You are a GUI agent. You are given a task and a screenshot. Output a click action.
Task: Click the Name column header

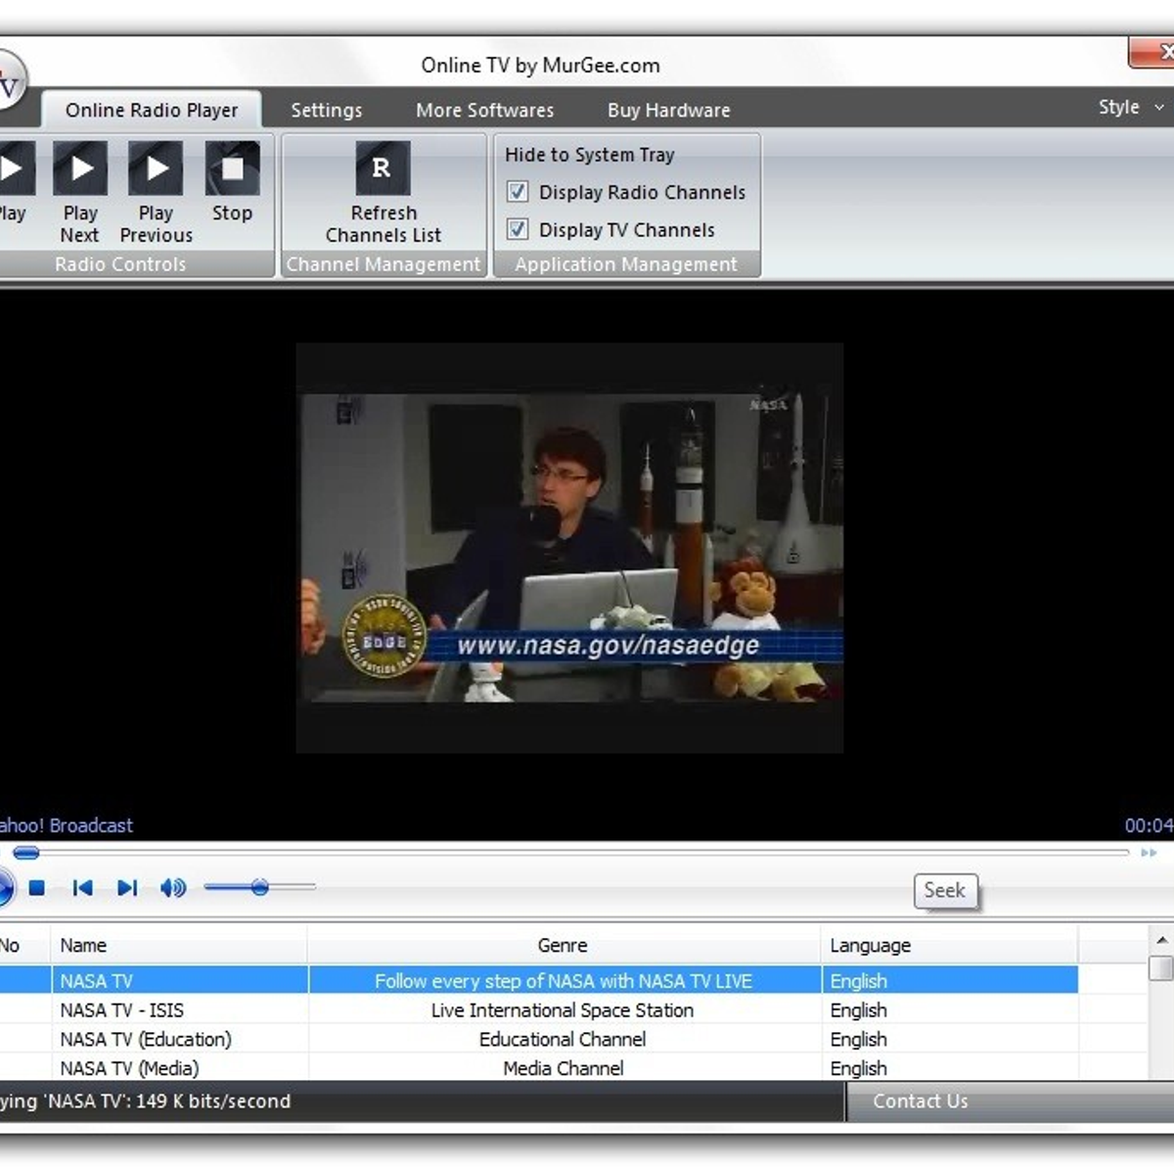(x=179, y=945)
